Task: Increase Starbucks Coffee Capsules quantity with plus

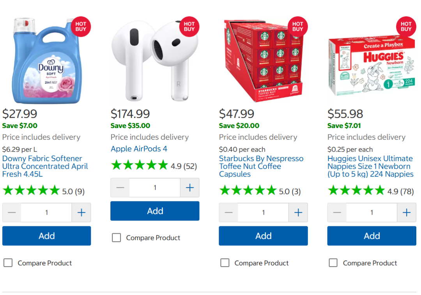Action: pos(298,213)
